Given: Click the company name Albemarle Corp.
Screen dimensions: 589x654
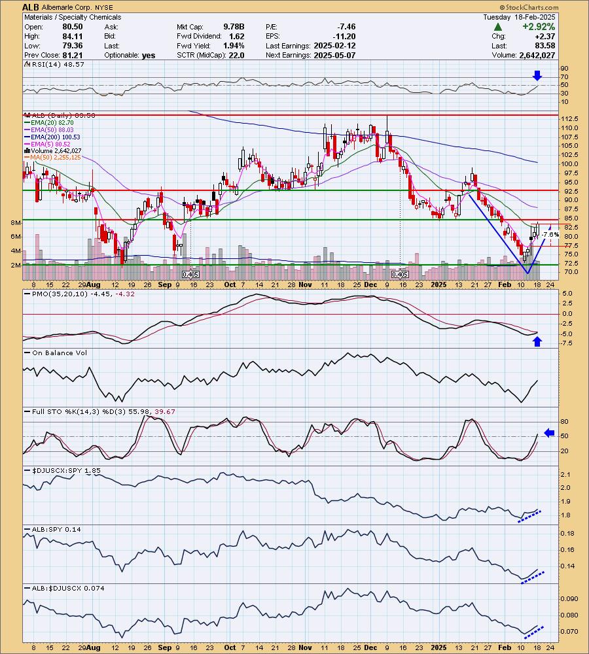Looking at the screenshot, I should (x=65, y=7).
